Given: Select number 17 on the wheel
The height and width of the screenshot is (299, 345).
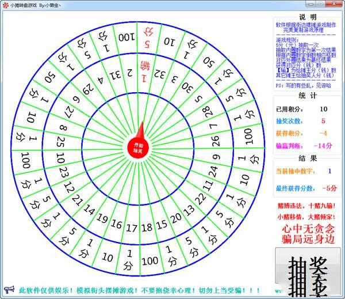Looking at the screenshot, I should pyautogui.click(x=131, y=227).
